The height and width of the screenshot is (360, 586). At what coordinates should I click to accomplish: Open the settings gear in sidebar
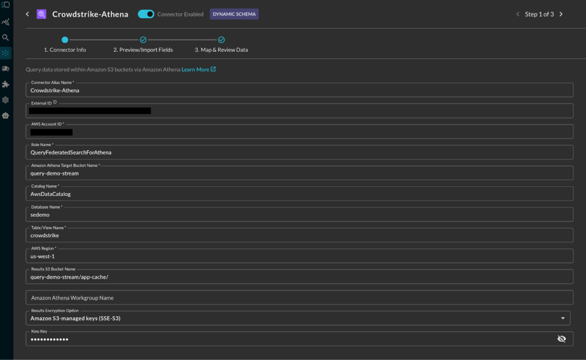(6, 99)
